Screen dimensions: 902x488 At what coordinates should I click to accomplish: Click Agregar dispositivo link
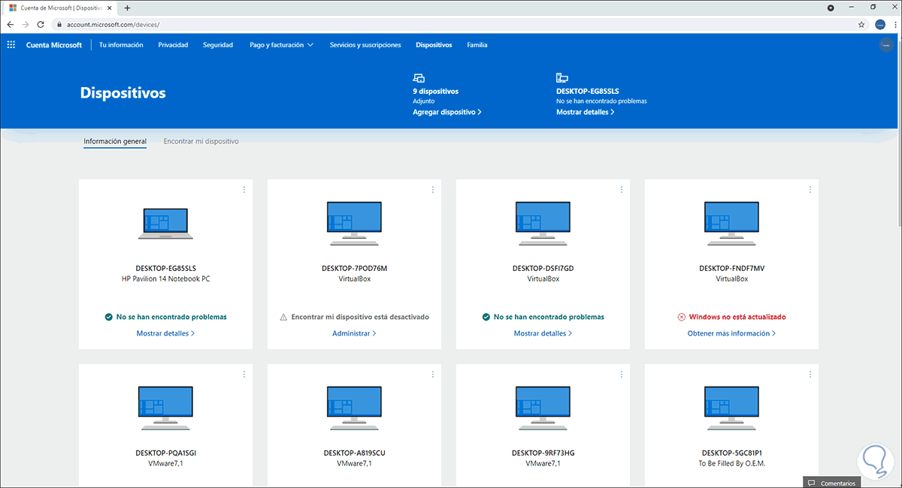[447, 112]
